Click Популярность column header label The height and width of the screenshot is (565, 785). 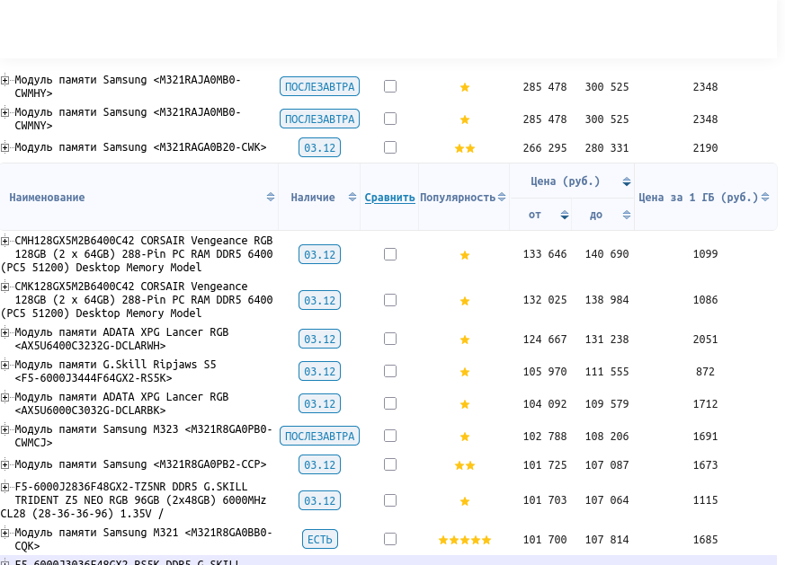coord(458,198)
